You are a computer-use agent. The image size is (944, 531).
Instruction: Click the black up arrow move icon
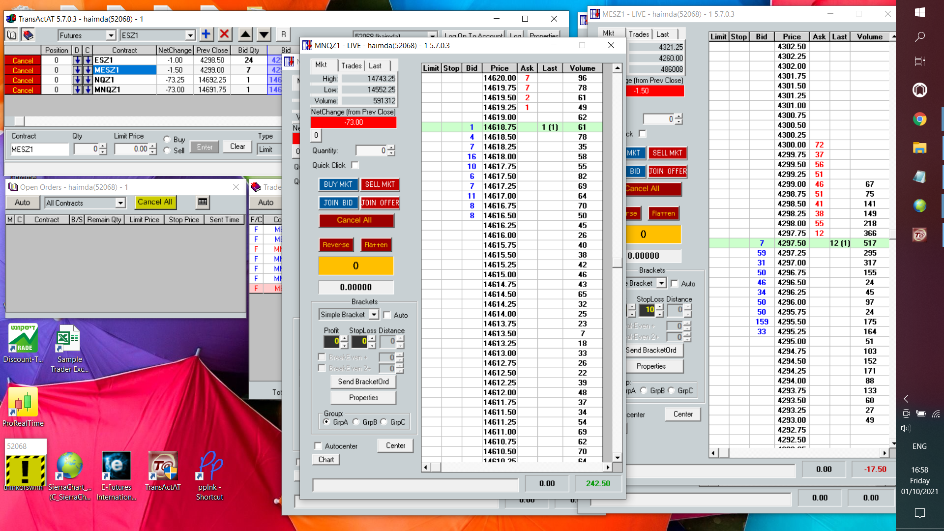point(245,34)
